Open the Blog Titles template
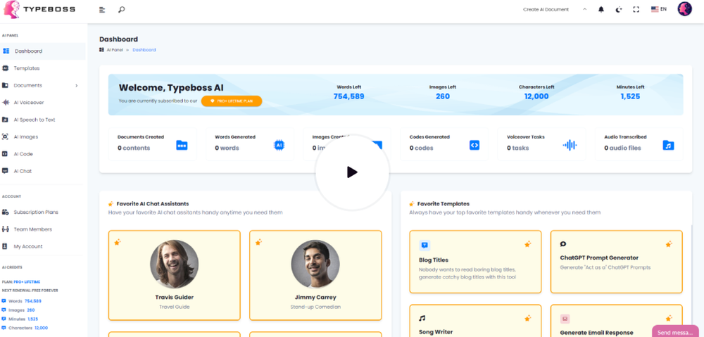Image resolution: width=704 pixels, height=337 pixels. coord(475,262)
